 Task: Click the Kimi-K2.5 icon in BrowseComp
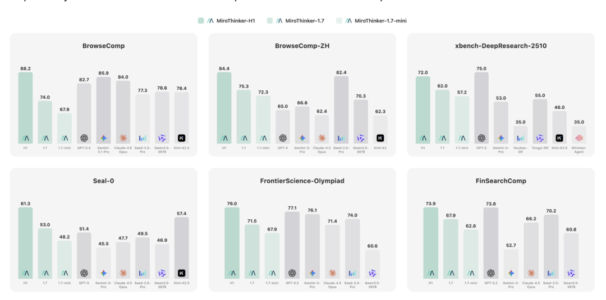[181, 137]
